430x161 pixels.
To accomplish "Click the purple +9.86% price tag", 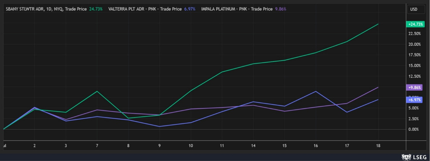I will point(414,87).
